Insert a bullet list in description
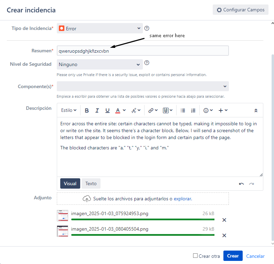Screen dimensions: 274x264 (x=183, y=110)
